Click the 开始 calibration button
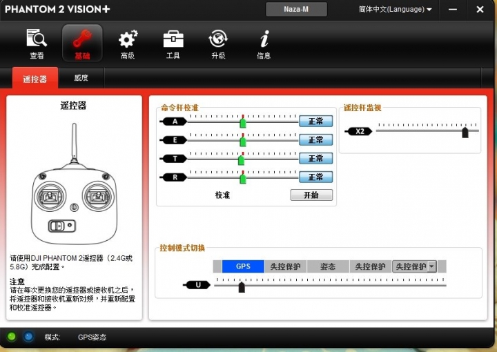The width and height of the screenshot is (497, 352). point(311,195)
